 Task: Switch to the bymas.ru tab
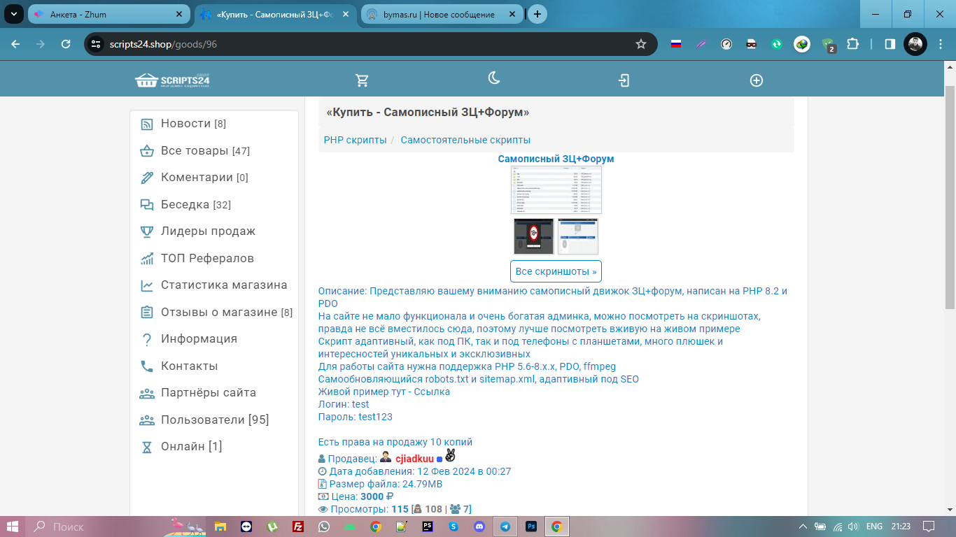440,14
